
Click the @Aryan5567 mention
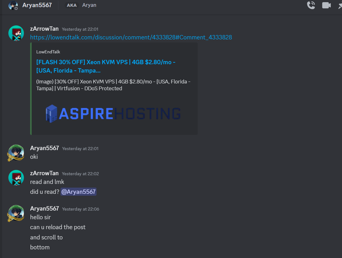(79, 192)
